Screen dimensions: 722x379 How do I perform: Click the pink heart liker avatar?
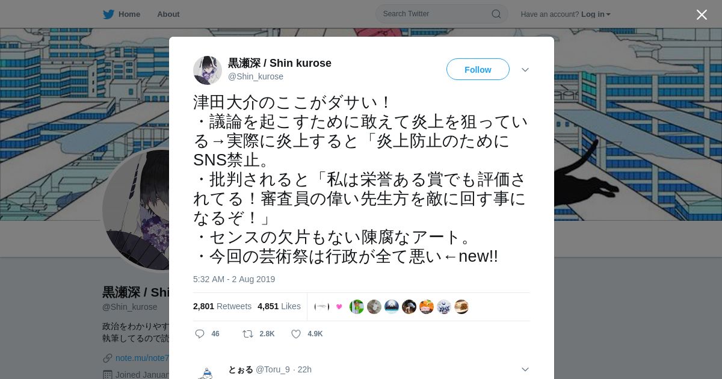339,307
